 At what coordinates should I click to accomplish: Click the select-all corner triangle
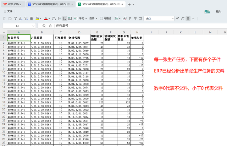point(4,32)
